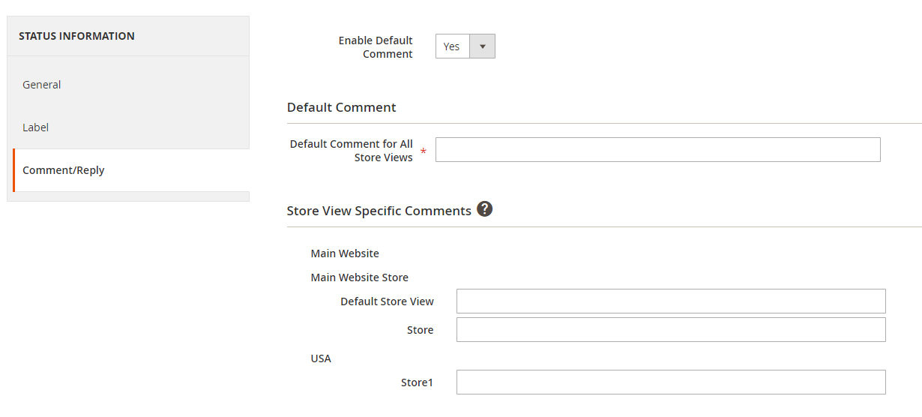Click the USA website label

tap(321, 358)
